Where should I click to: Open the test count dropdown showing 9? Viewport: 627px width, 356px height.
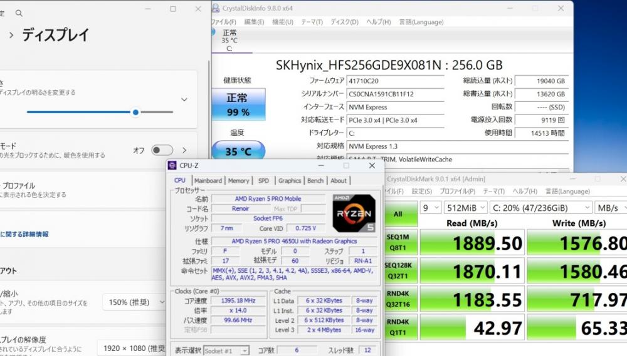[x=431, y=208]
